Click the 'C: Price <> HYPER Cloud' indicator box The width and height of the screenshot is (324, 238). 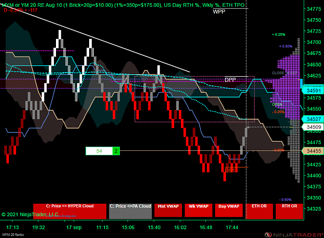[x=69, y=211]
